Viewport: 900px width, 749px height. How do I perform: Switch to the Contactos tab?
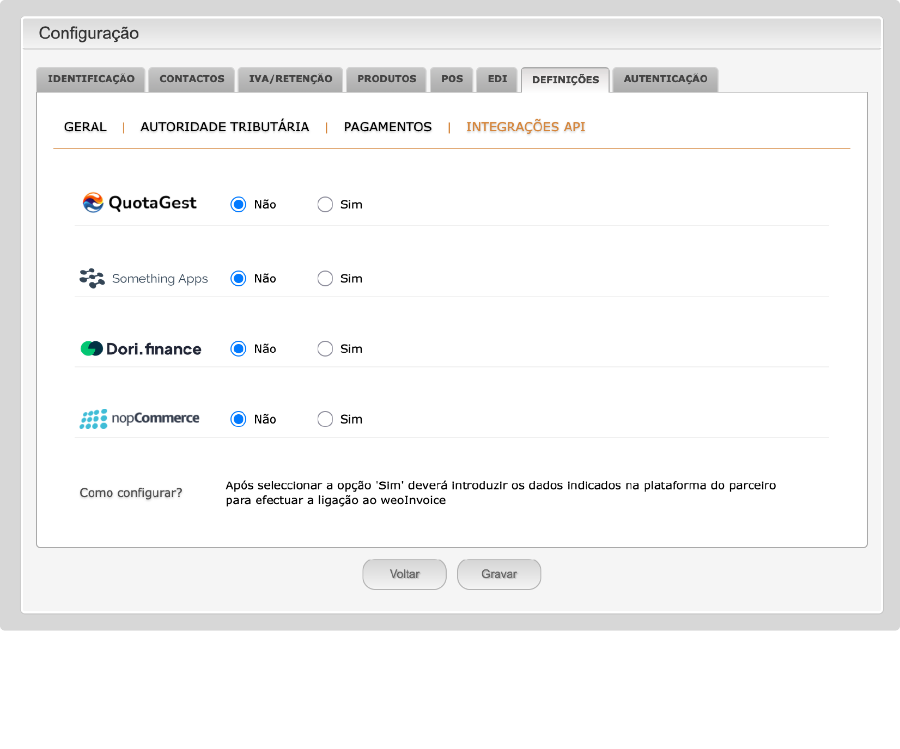pos(192,79)
